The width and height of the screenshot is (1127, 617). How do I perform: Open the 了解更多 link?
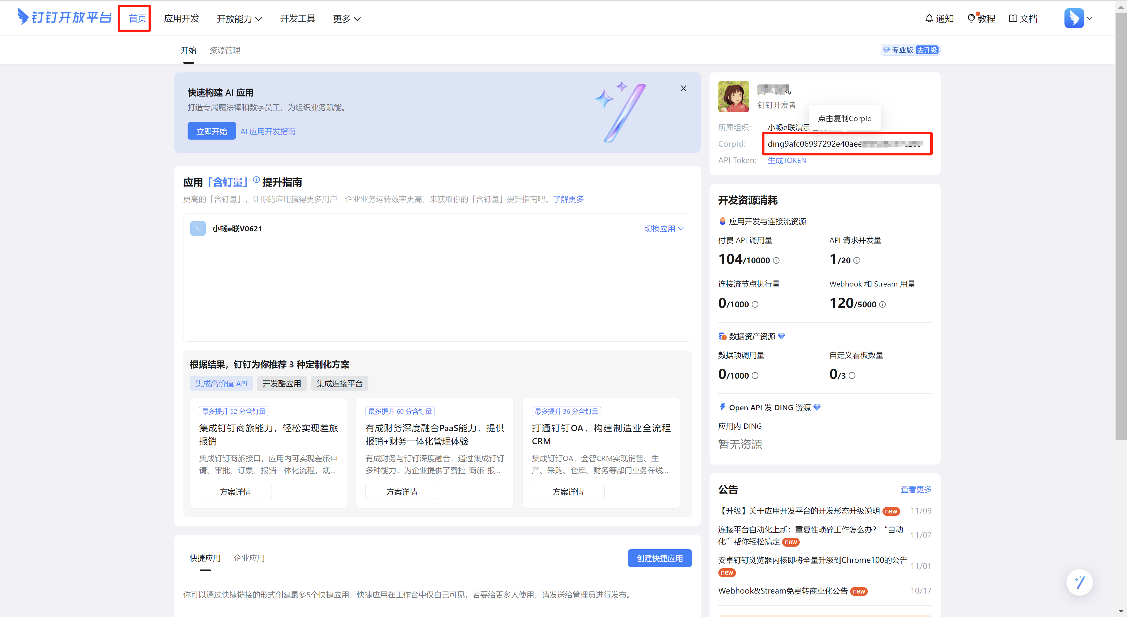[568, 199]
